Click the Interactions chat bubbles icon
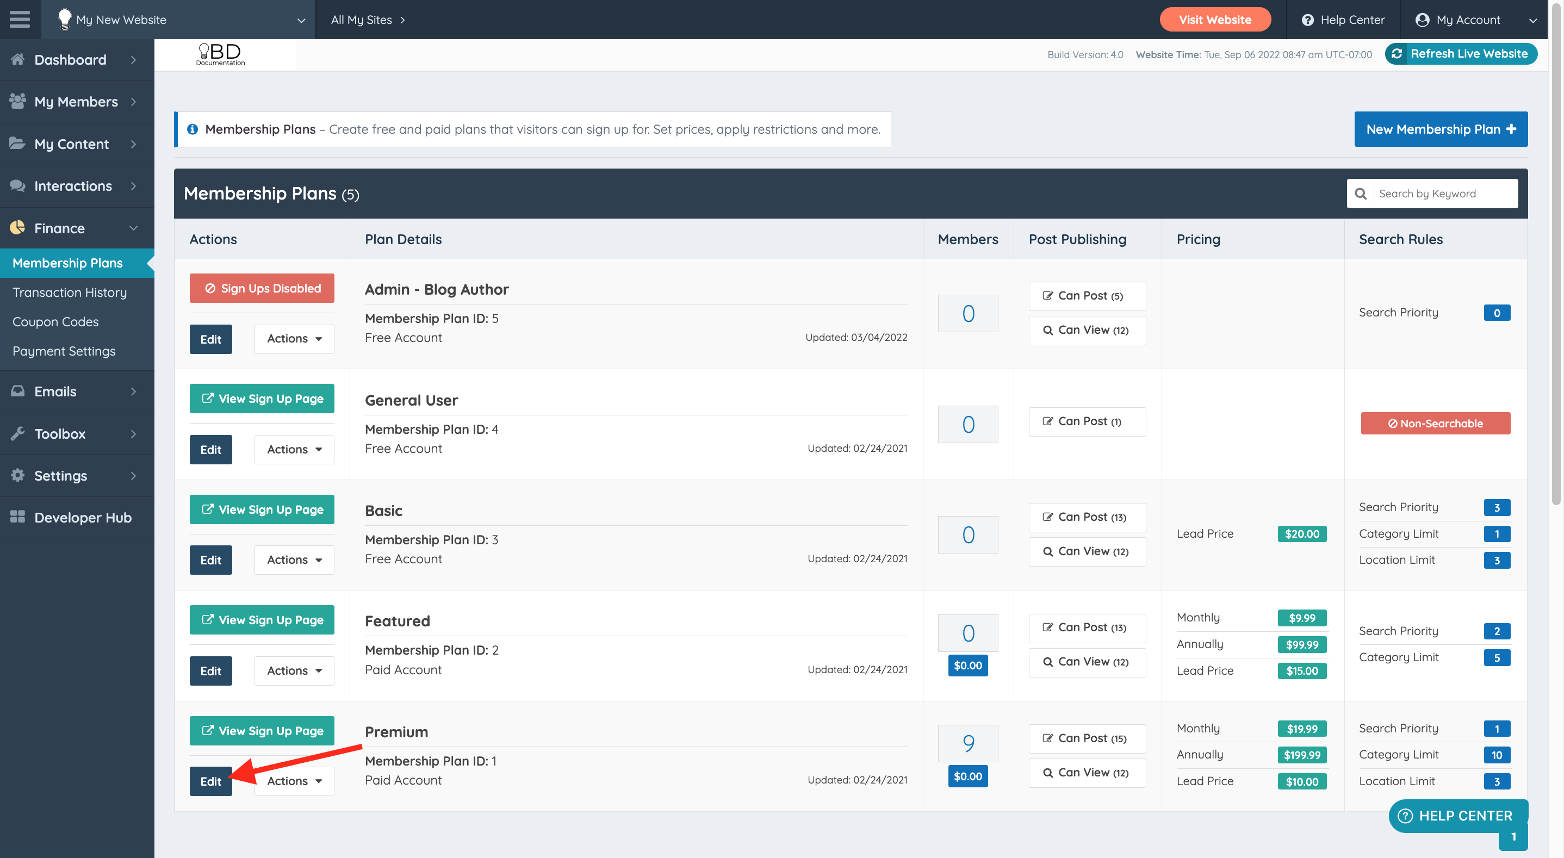Image resolution: width=1564 pixels, height=858 pixels. [x=17, y=186]
